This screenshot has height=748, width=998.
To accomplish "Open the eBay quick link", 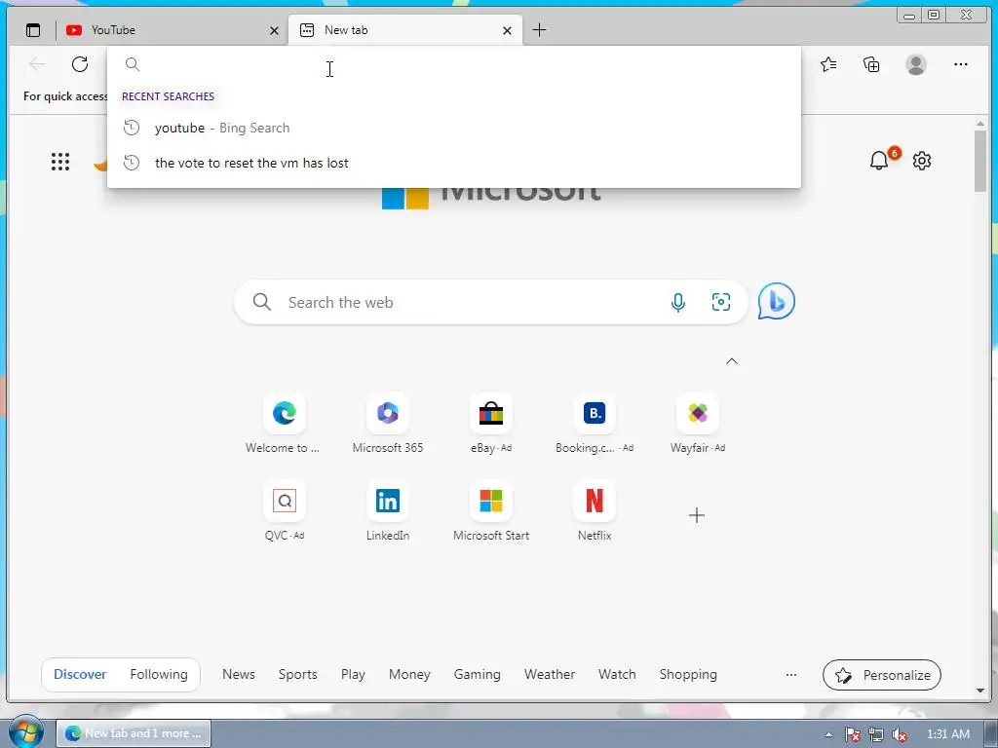I will 491,424.
